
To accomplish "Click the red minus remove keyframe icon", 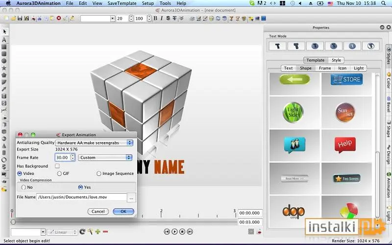I will 105,232.
